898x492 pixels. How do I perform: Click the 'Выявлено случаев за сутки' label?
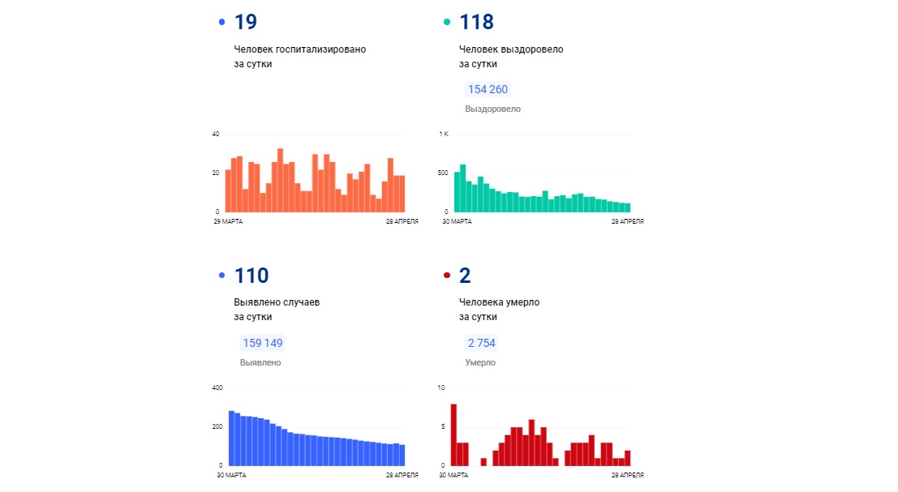tap(277, 310)
